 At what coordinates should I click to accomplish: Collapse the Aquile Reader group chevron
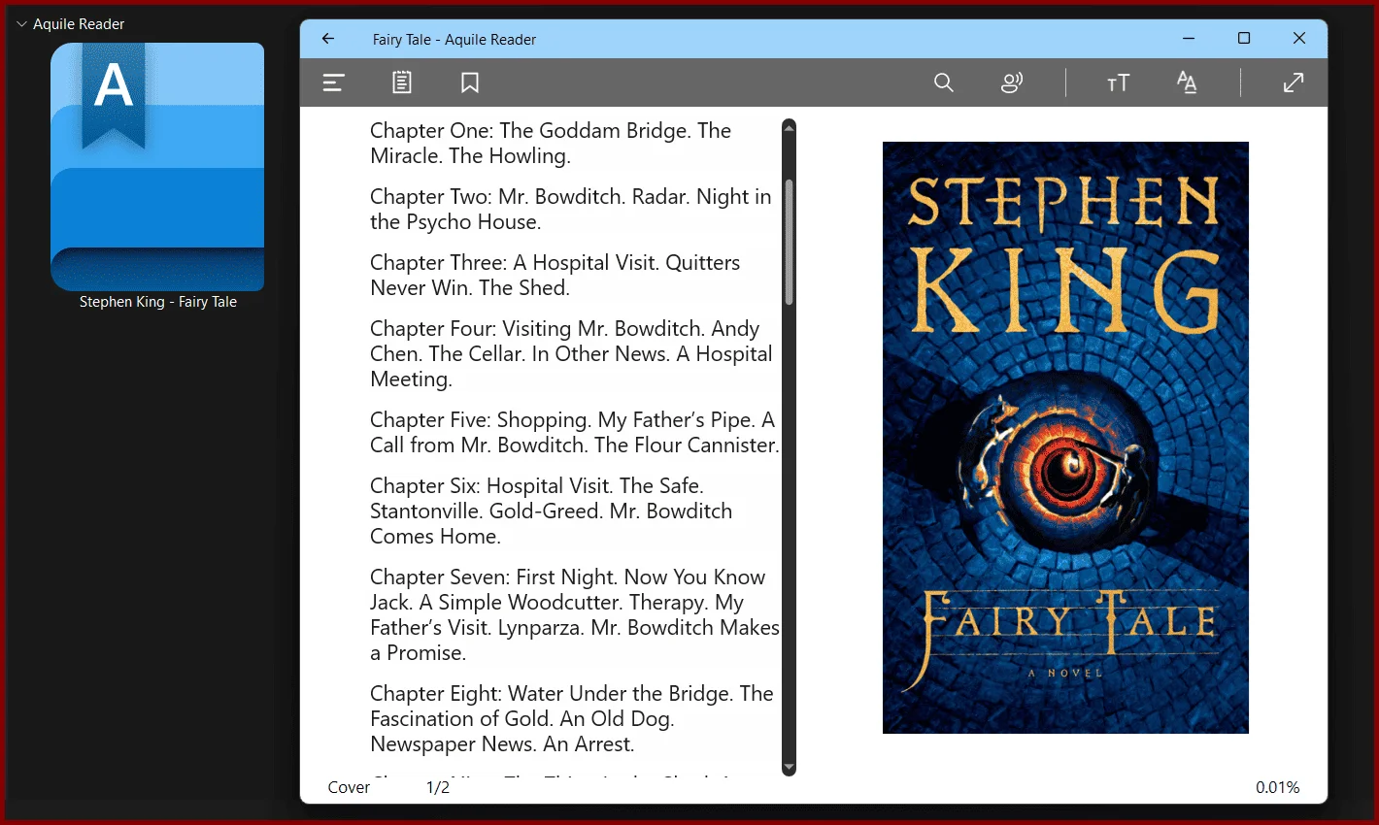pos(21,24)
